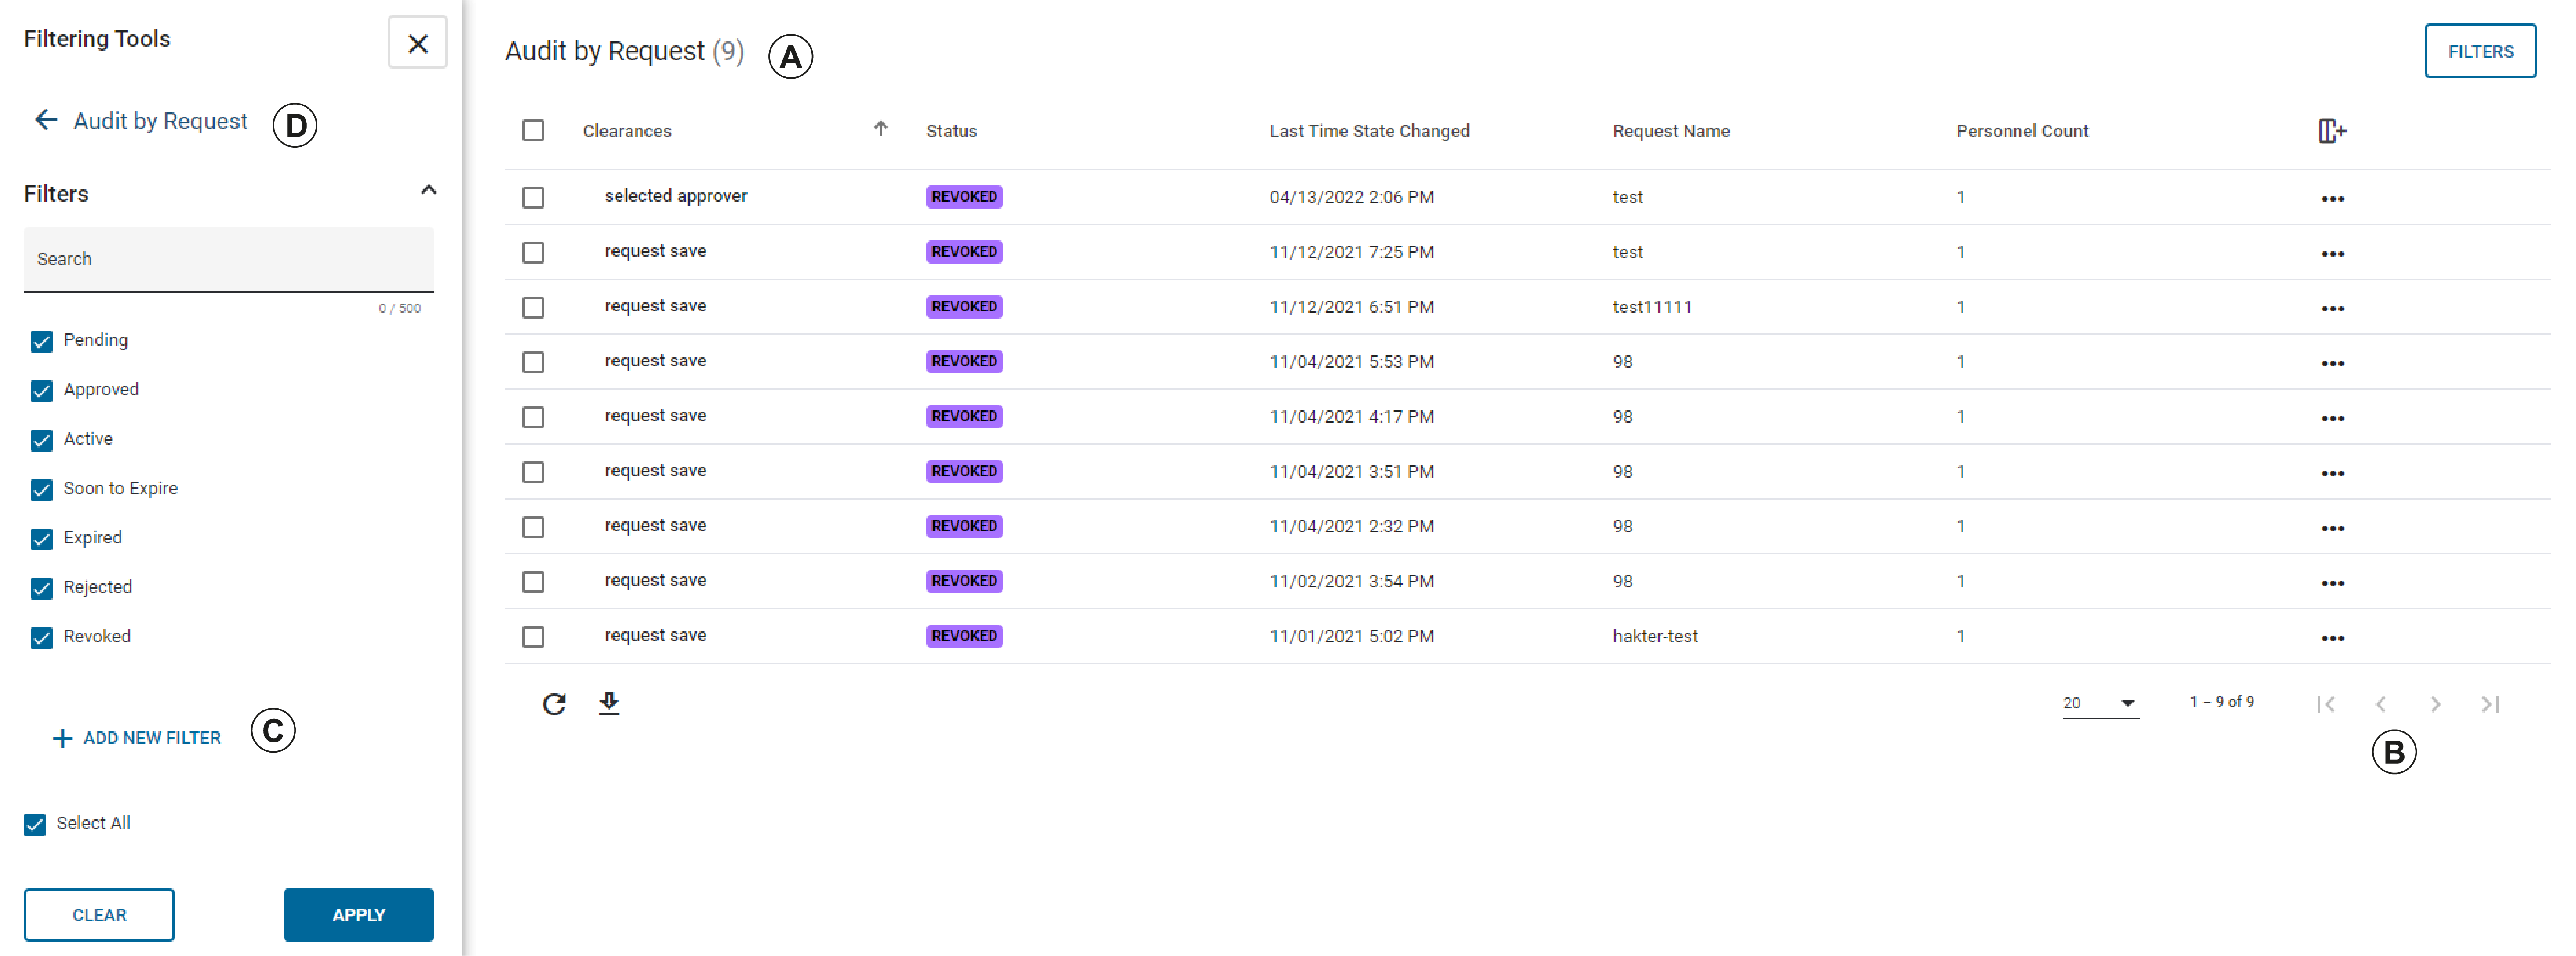Sort by Clearances column arrow

click(880, 129)
